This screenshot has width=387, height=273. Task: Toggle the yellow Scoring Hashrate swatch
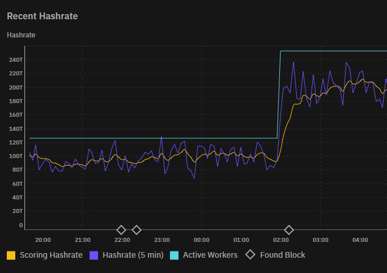(11, 255)
